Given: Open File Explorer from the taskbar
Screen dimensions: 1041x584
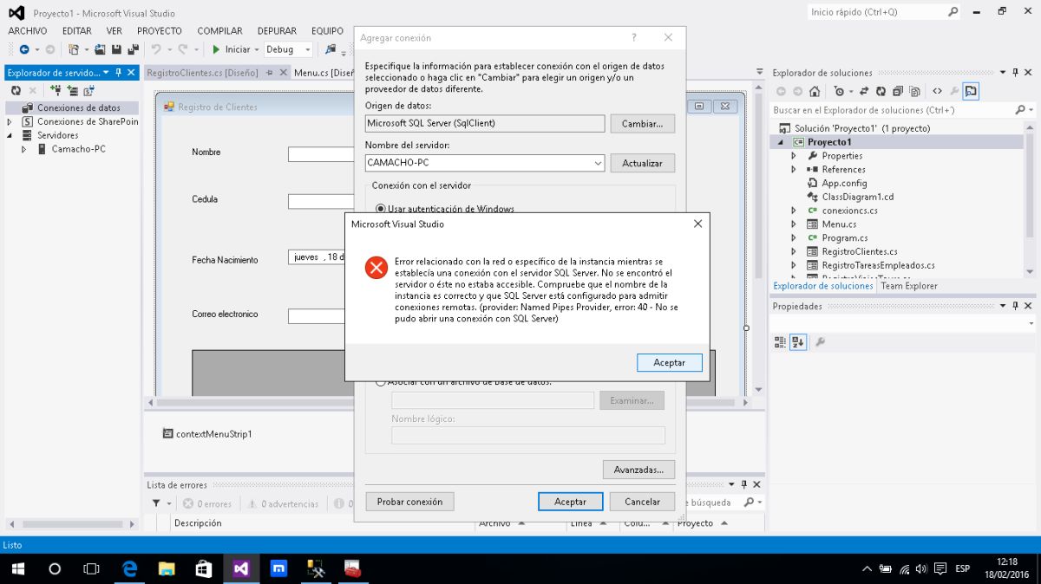Looking at the screenshot, I should 167,569.
